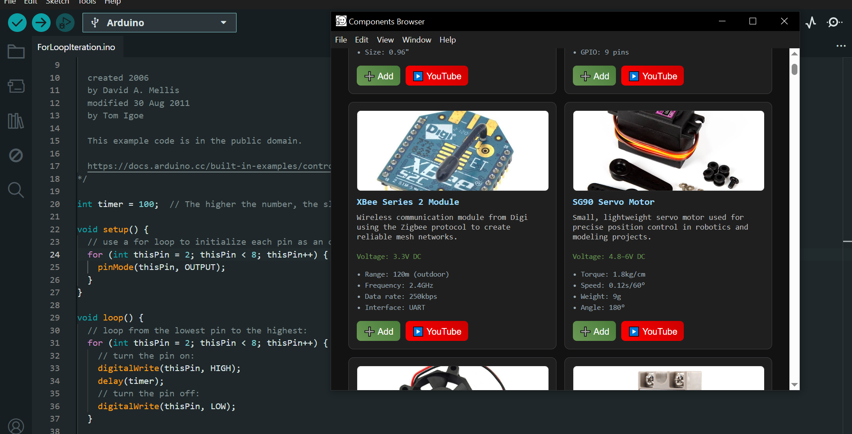
Task: Click 'by Tom Igoe' comment line
Action: (115, 116)
